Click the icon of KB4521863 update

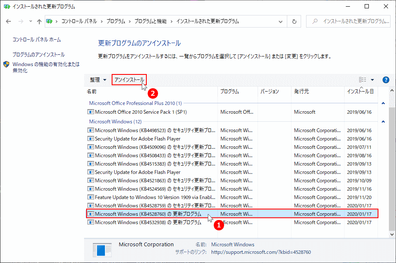(90, 180)
